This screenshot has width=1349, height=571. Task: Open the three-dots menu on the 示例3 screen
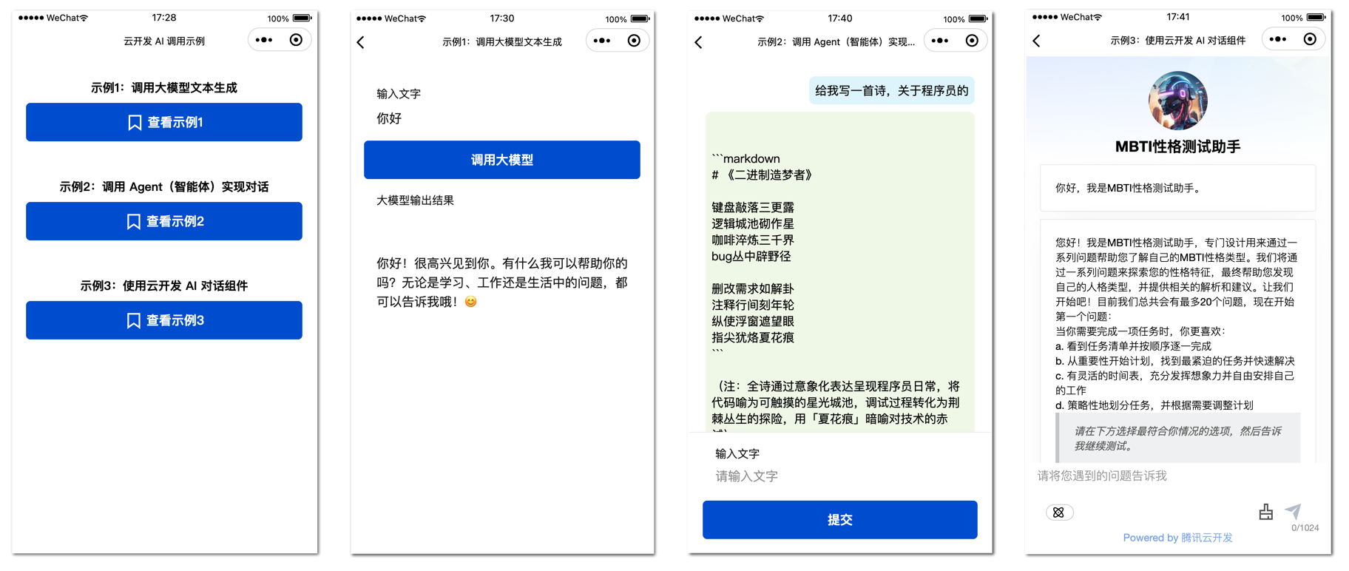(x=1278, y=39)
